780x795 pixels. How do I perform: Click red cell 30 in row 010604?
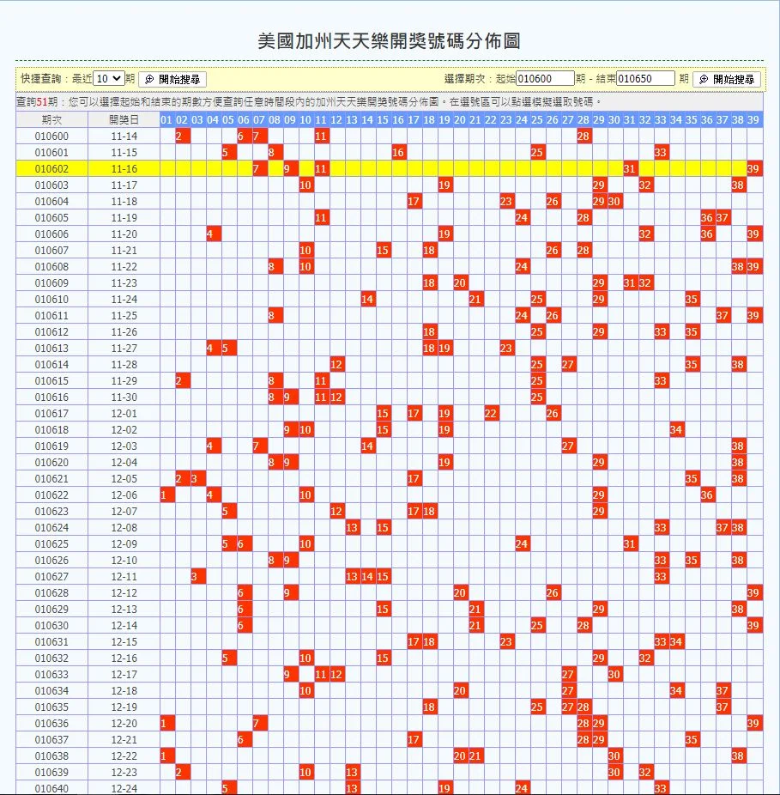click(614, 201)
